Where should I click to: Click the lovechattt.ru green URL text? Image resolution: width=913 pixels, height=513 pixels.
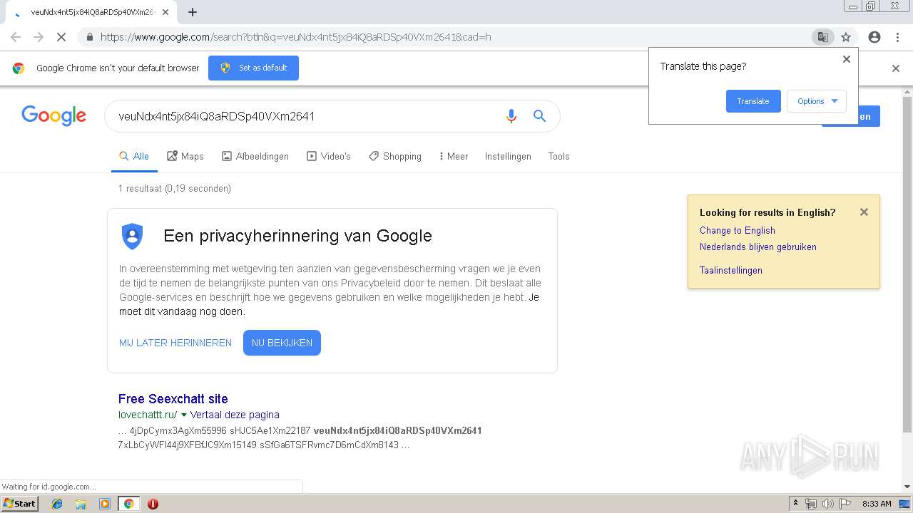click(x=148, y=415)
